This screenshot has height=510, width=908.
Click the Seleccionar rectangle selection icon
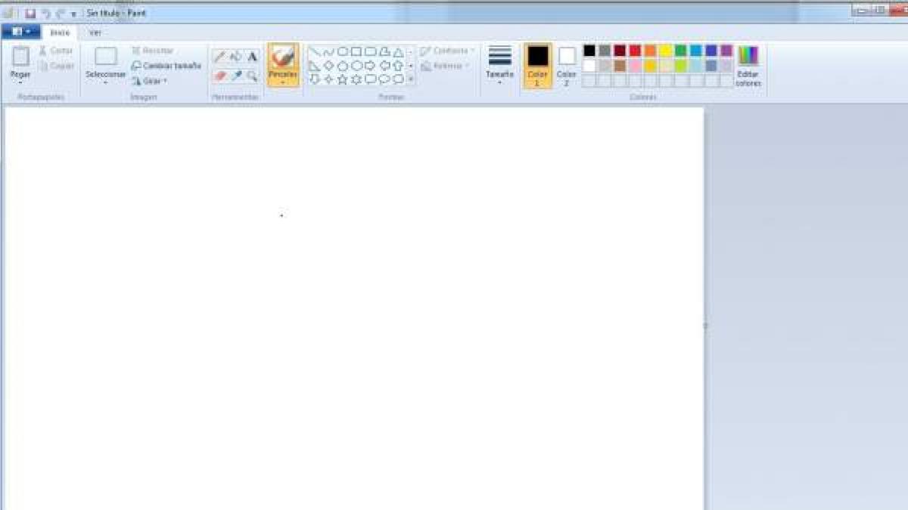(105, 57)
